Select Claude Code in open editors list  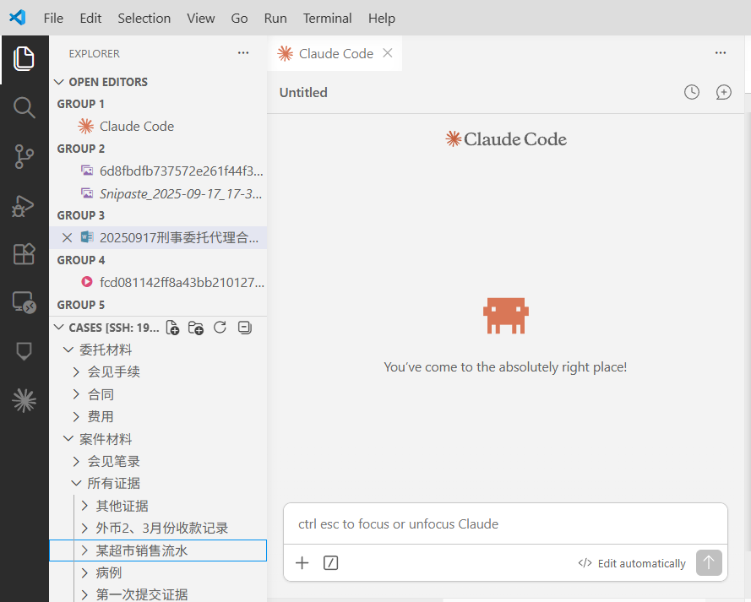158,127
